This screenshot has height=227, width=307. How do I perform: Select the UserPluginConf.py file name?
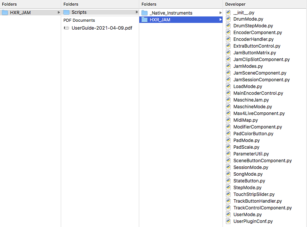(x=253, y=221)
